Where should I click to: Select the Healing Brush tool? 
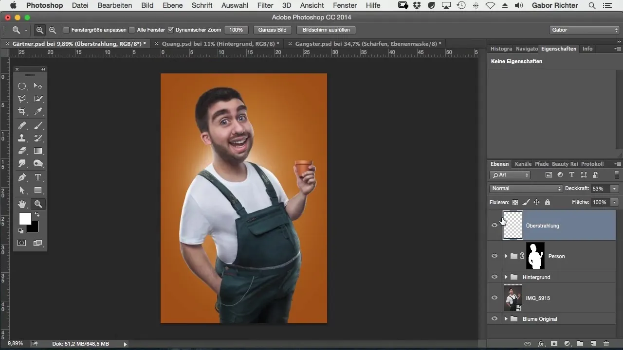tap(22, 125)
